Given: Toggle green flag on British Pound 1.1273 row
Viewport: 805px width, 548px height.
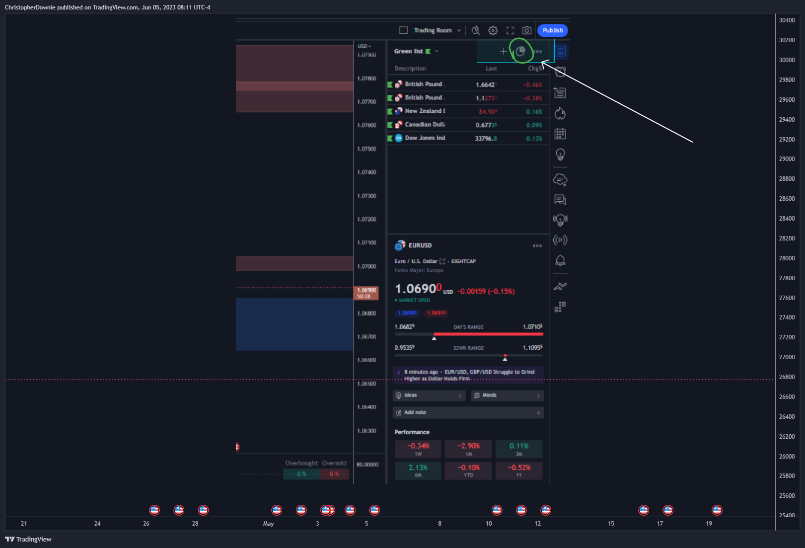Looking at the screenshot, I should 390,98.
